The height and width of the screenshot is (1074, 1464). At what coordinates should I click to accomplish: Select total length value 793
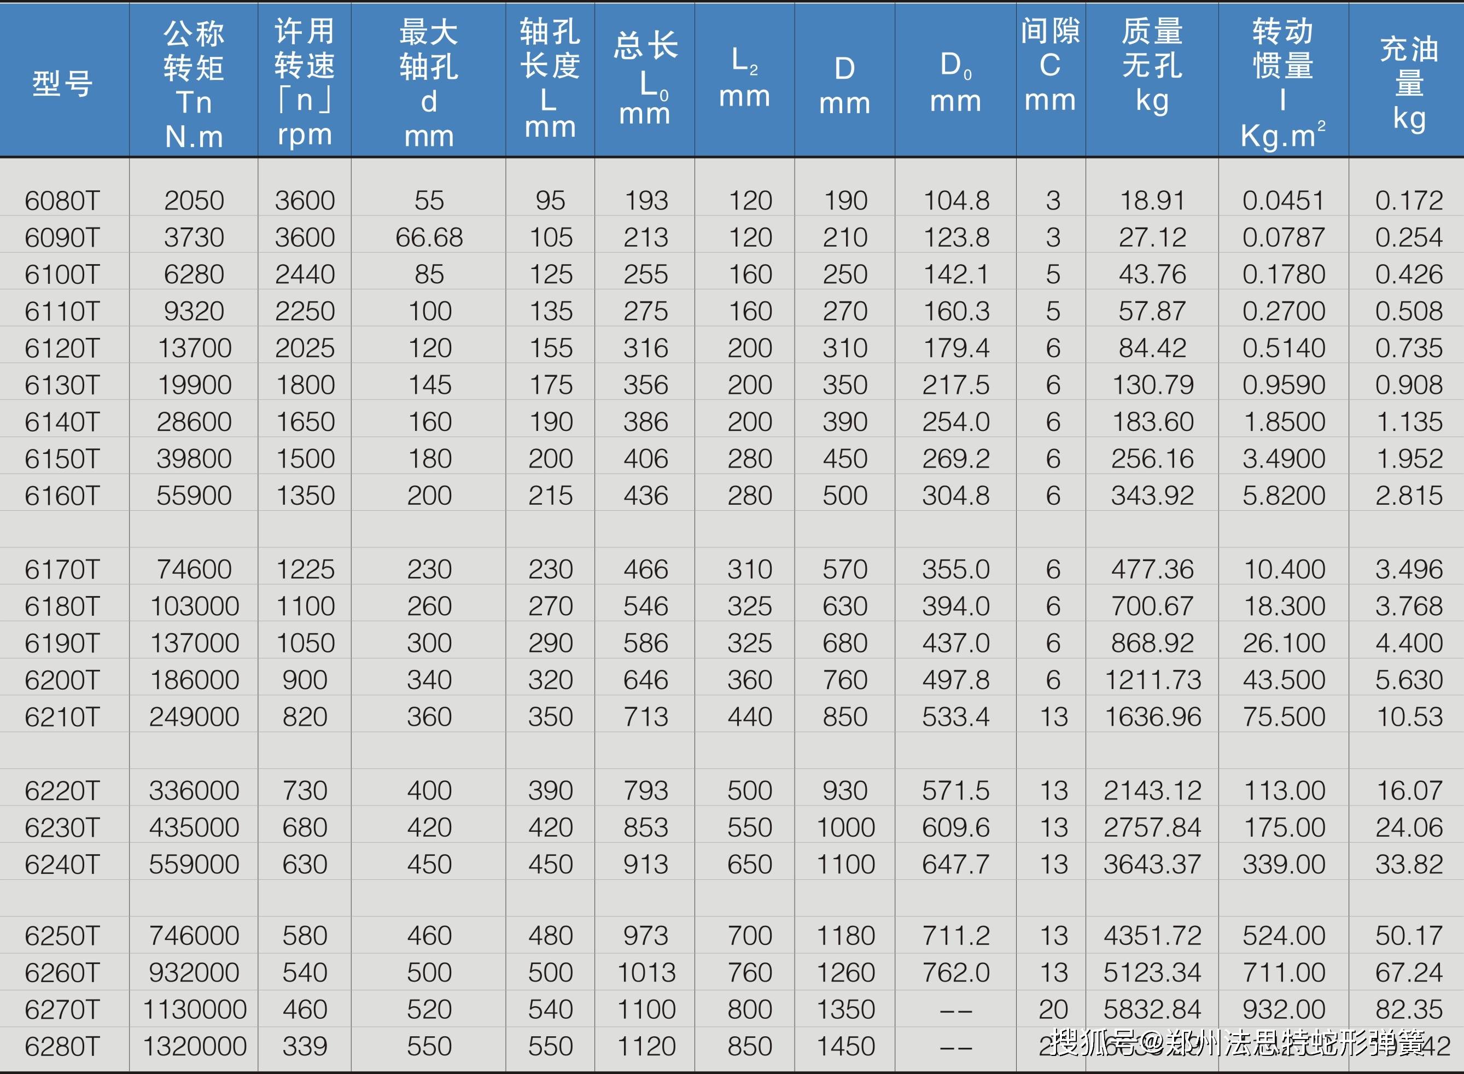click(645, 791)
